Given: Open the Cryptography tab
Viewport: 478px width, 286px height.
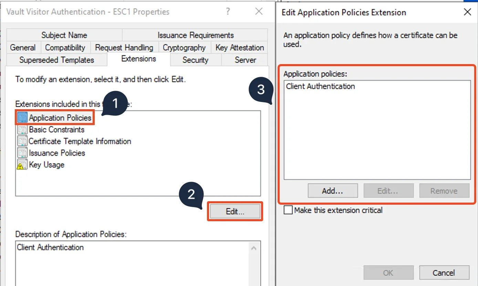Looking at the screenshot, I should coord(184,48).
